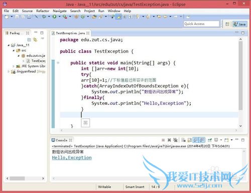
Task: Click the Open Console icon
Action: click(226, 140)
